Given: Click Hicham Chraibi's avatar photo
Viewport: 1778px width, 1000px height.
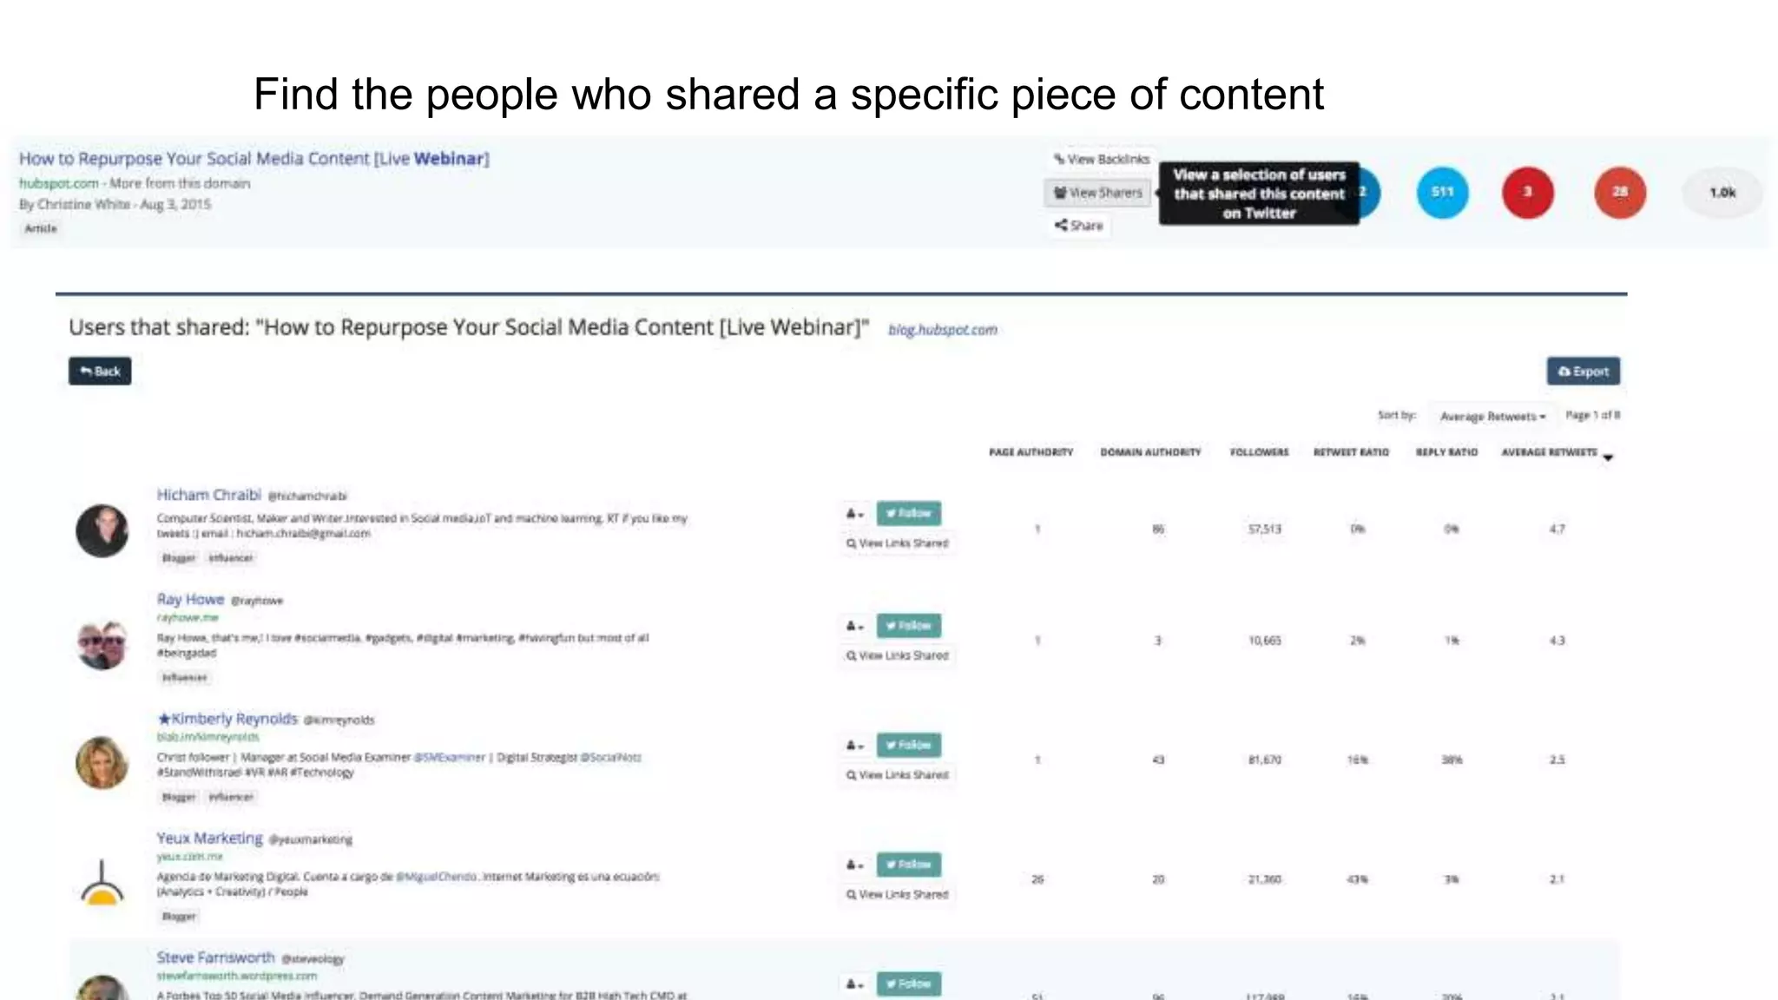Looking at the screenshot, I should pyautogui.click(x=102, y=530).
